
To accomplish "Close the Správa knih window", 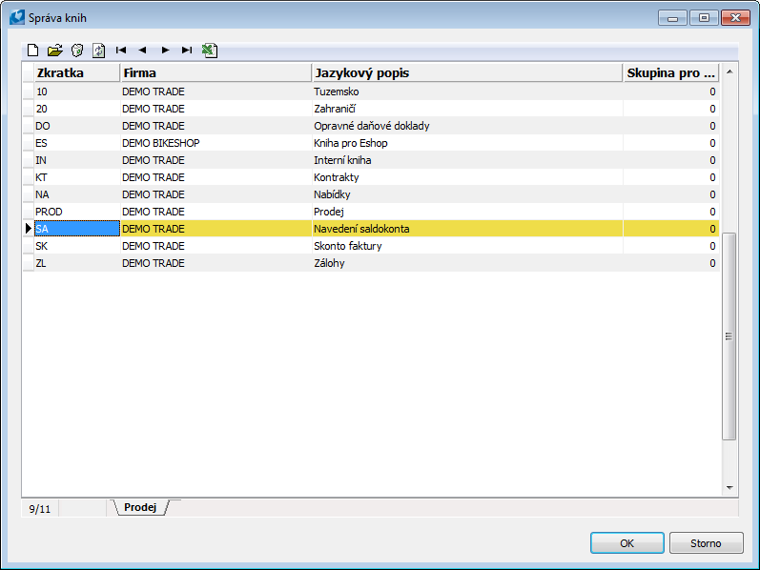I will tap(735, 18).
